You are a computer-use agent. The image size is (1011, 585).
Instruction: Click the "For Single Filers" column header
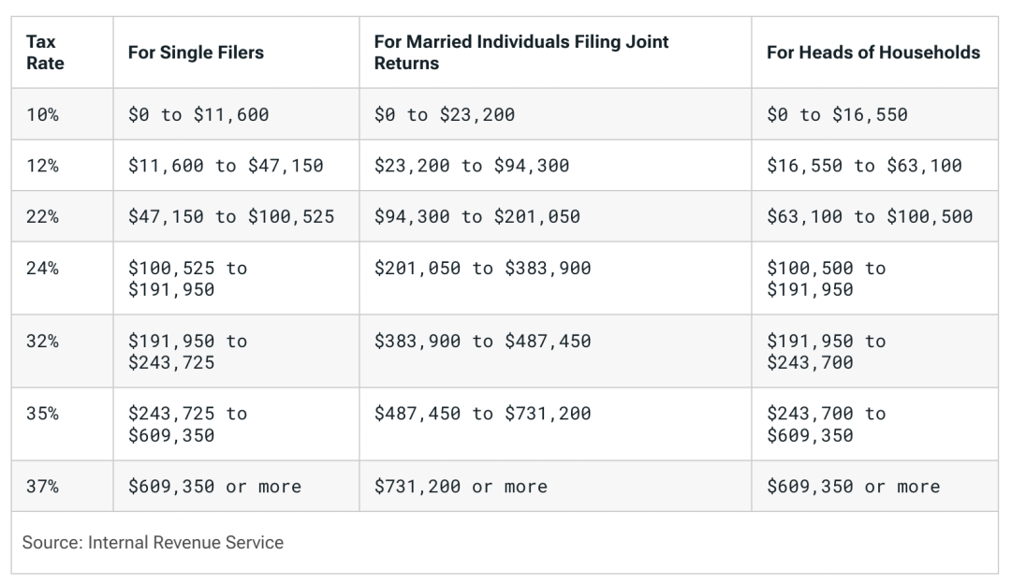(x=196, y=52)
